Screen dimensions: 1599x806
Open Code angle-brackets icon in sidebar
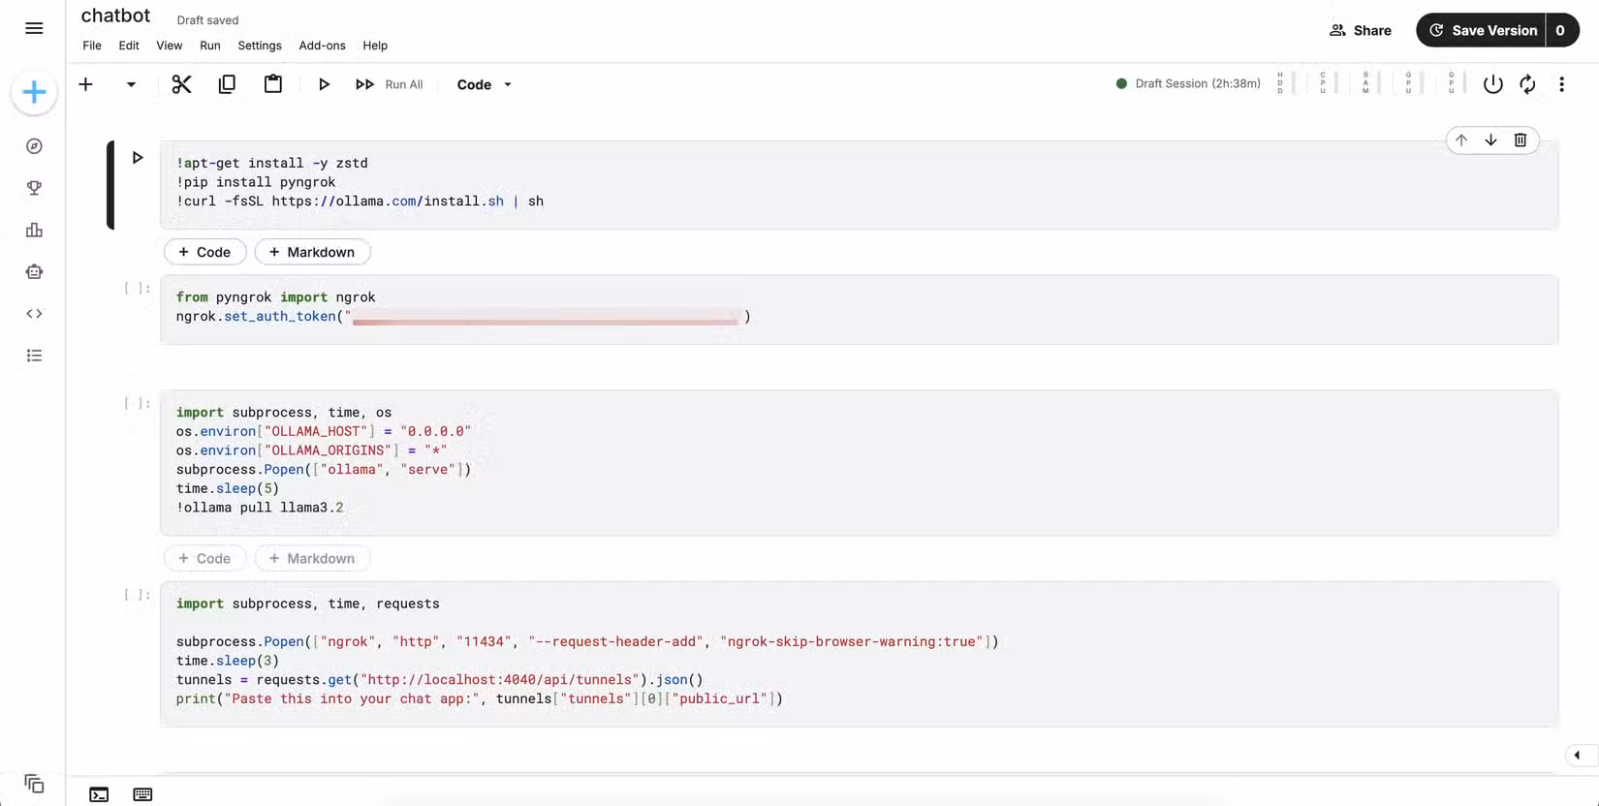click(34, 314)
